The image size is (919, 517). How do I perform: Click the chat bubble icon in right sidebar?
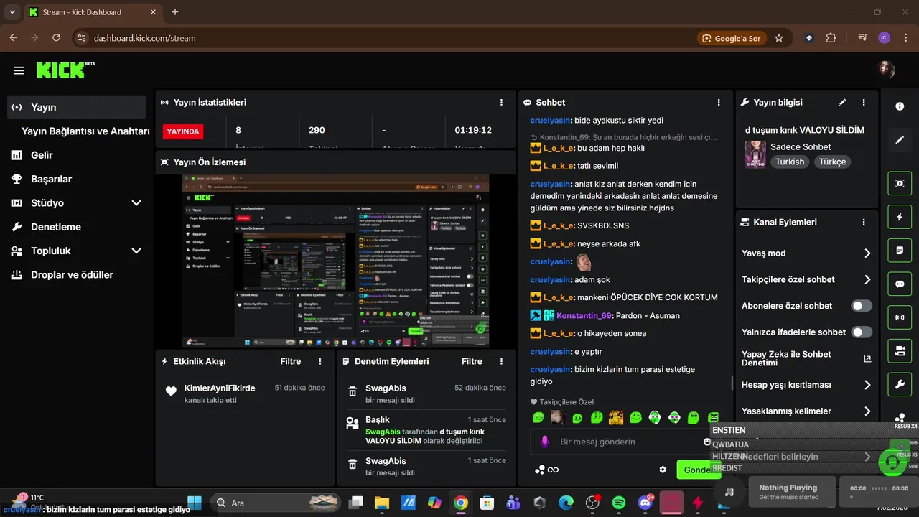coord(900,284)
